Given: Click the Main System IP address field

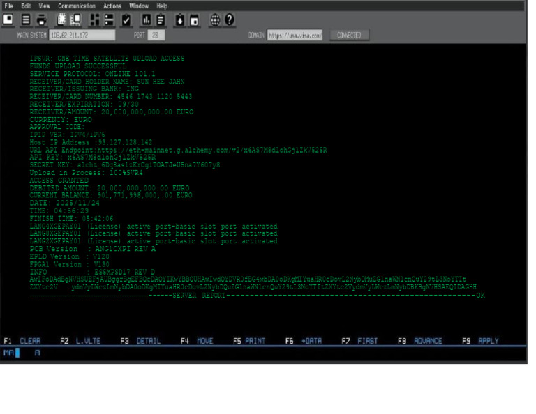Looking at the screenshot, I should [x=82, y=35].
